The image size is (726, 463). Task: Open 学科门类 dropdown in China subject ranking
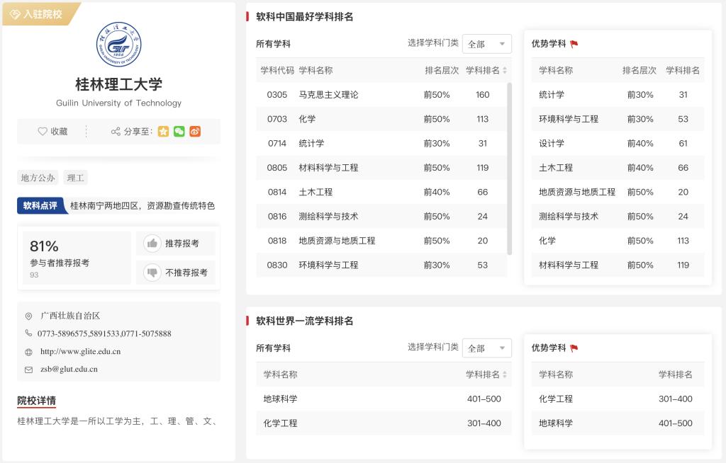(487, 44)
